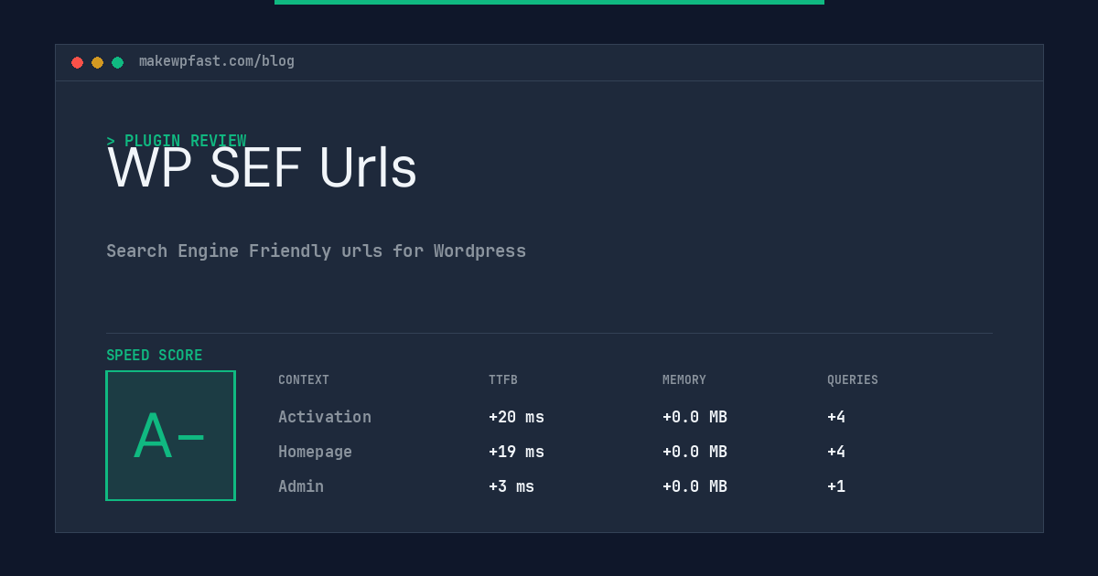Screen dimensions: 1098x576
Task: Click the makewpfast.com/blog address text
Action: (217, 61)
